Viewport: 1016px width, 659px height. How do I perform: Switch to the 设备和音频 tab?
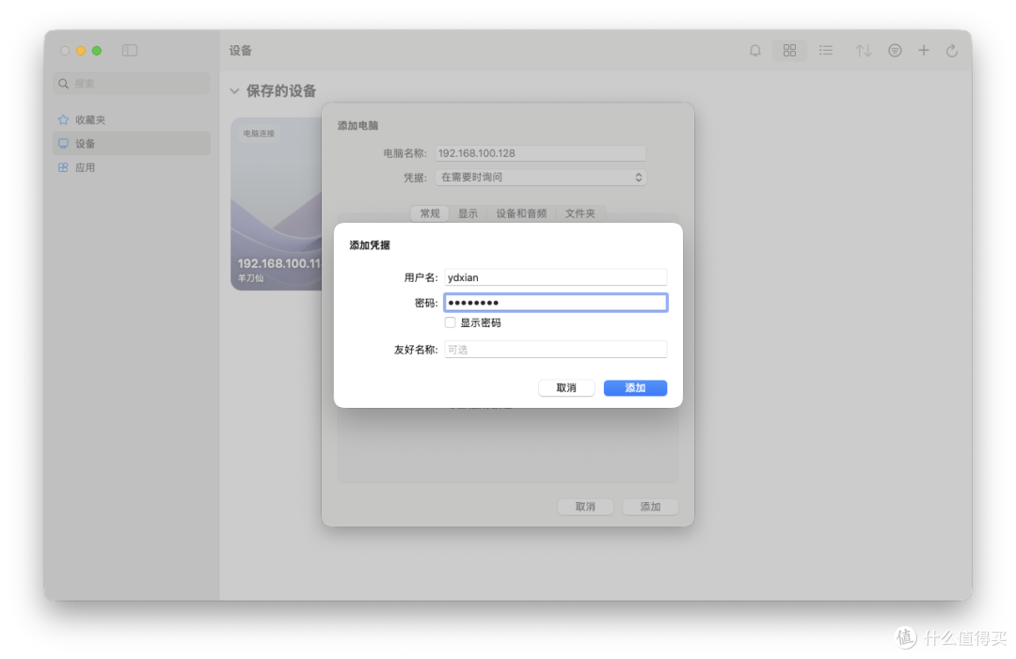521,213
